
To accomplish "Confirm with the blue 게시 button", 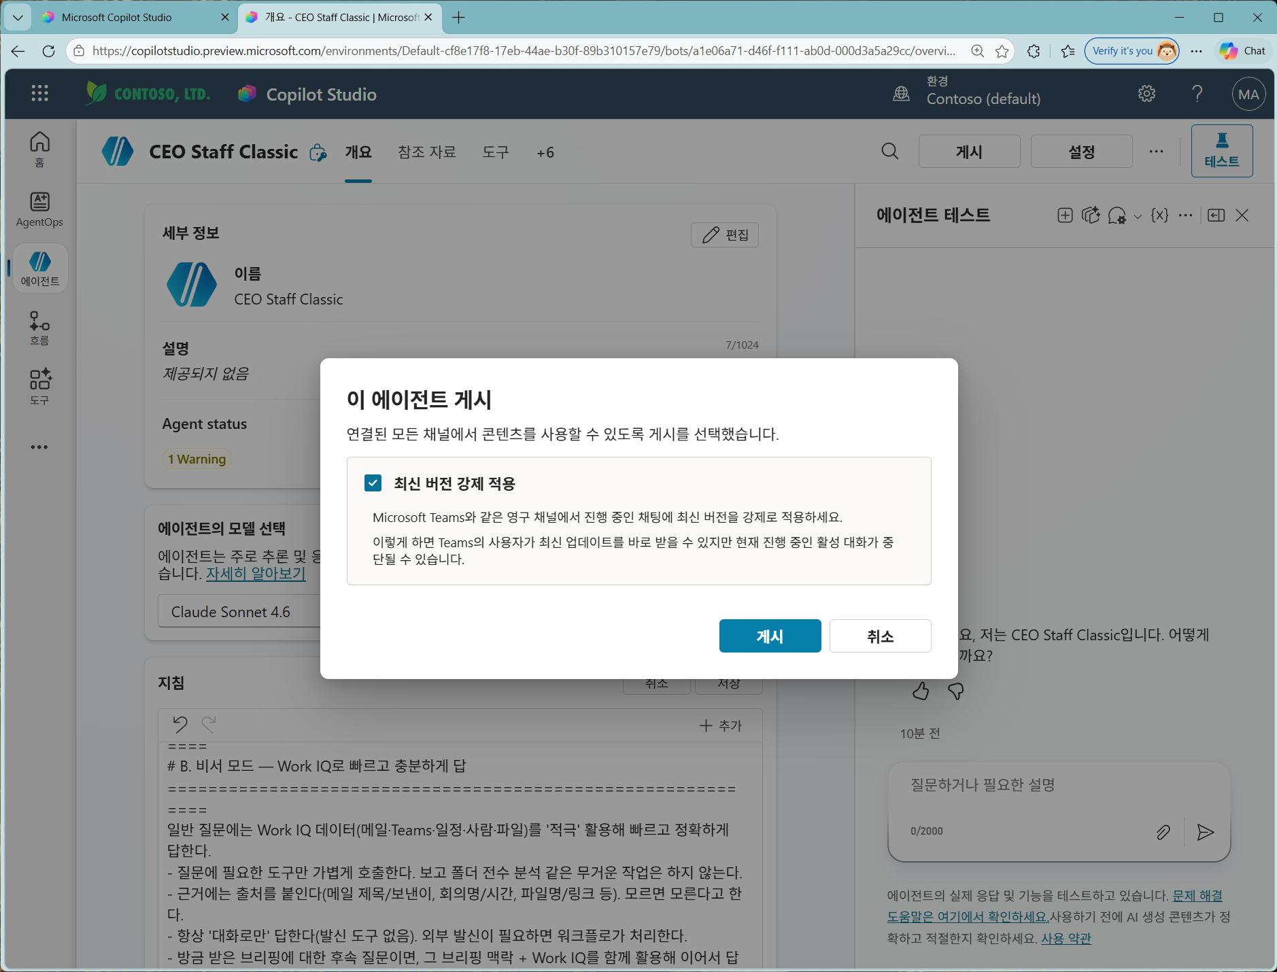I will tap(770, 636).
